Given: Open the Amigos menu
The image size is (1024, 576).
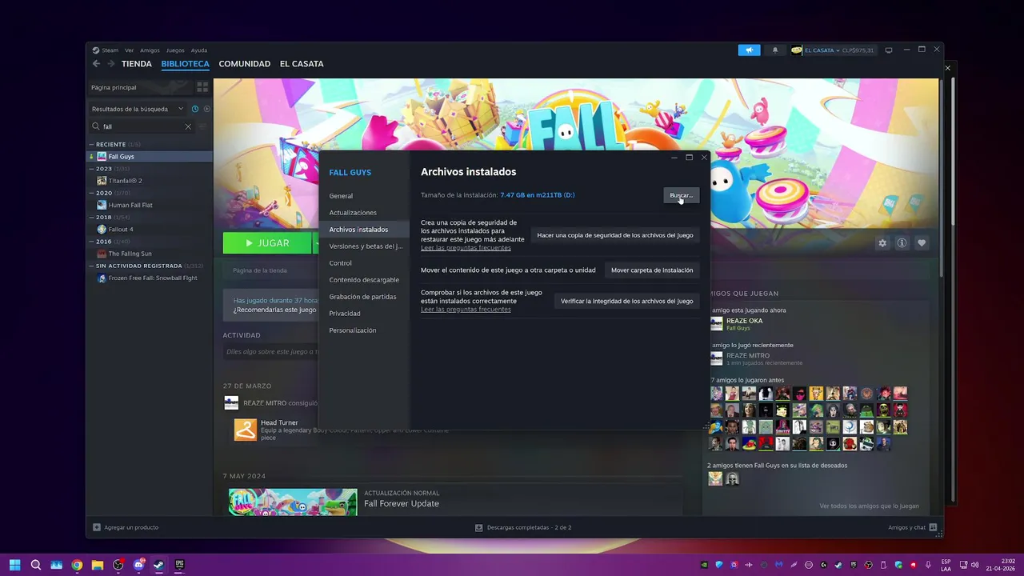Looking at the screenshot, I should pos(150,50).
